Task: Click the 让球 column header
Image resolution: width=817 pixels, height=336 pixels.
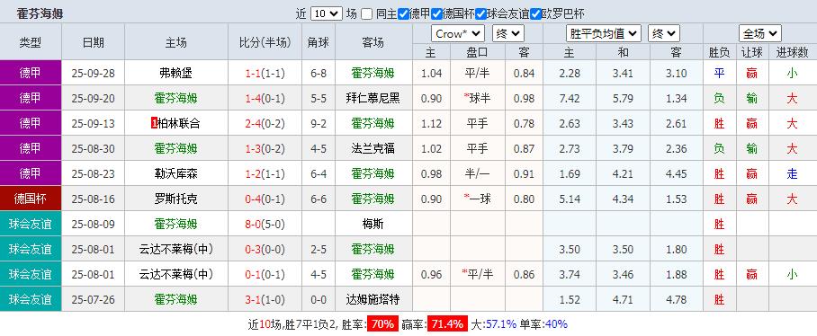Action: (x=751, y=52)
